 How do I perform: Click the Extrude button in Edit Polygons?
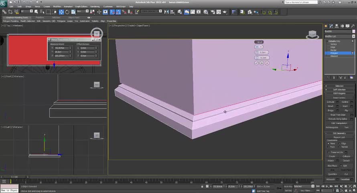[331, 102]
